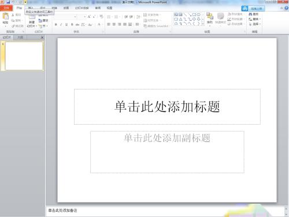Open the font size dropdown
The width and height of the screenshot is (289, 217).
click(84, 17)
